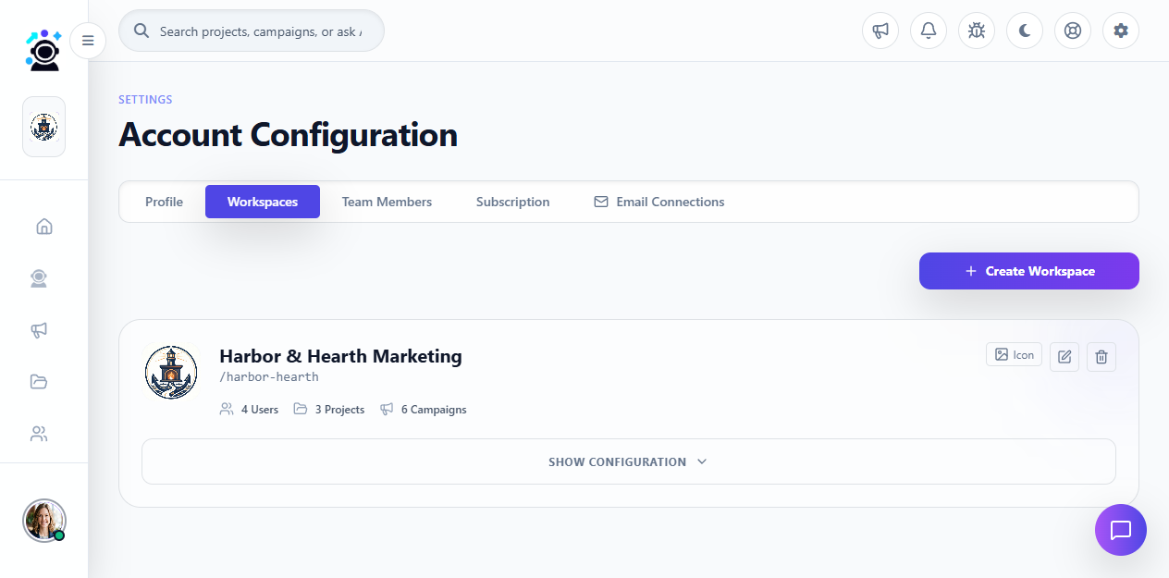This screenshot has height=578, width=1169.
Task: Open the help lifebuoy icon
Action: [x=1073, y=31]
